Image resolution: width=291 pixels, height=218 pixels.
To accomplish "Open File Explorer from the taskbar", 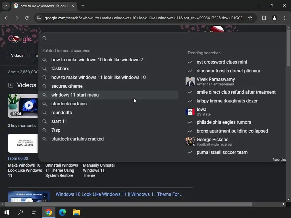I will 76,212.
